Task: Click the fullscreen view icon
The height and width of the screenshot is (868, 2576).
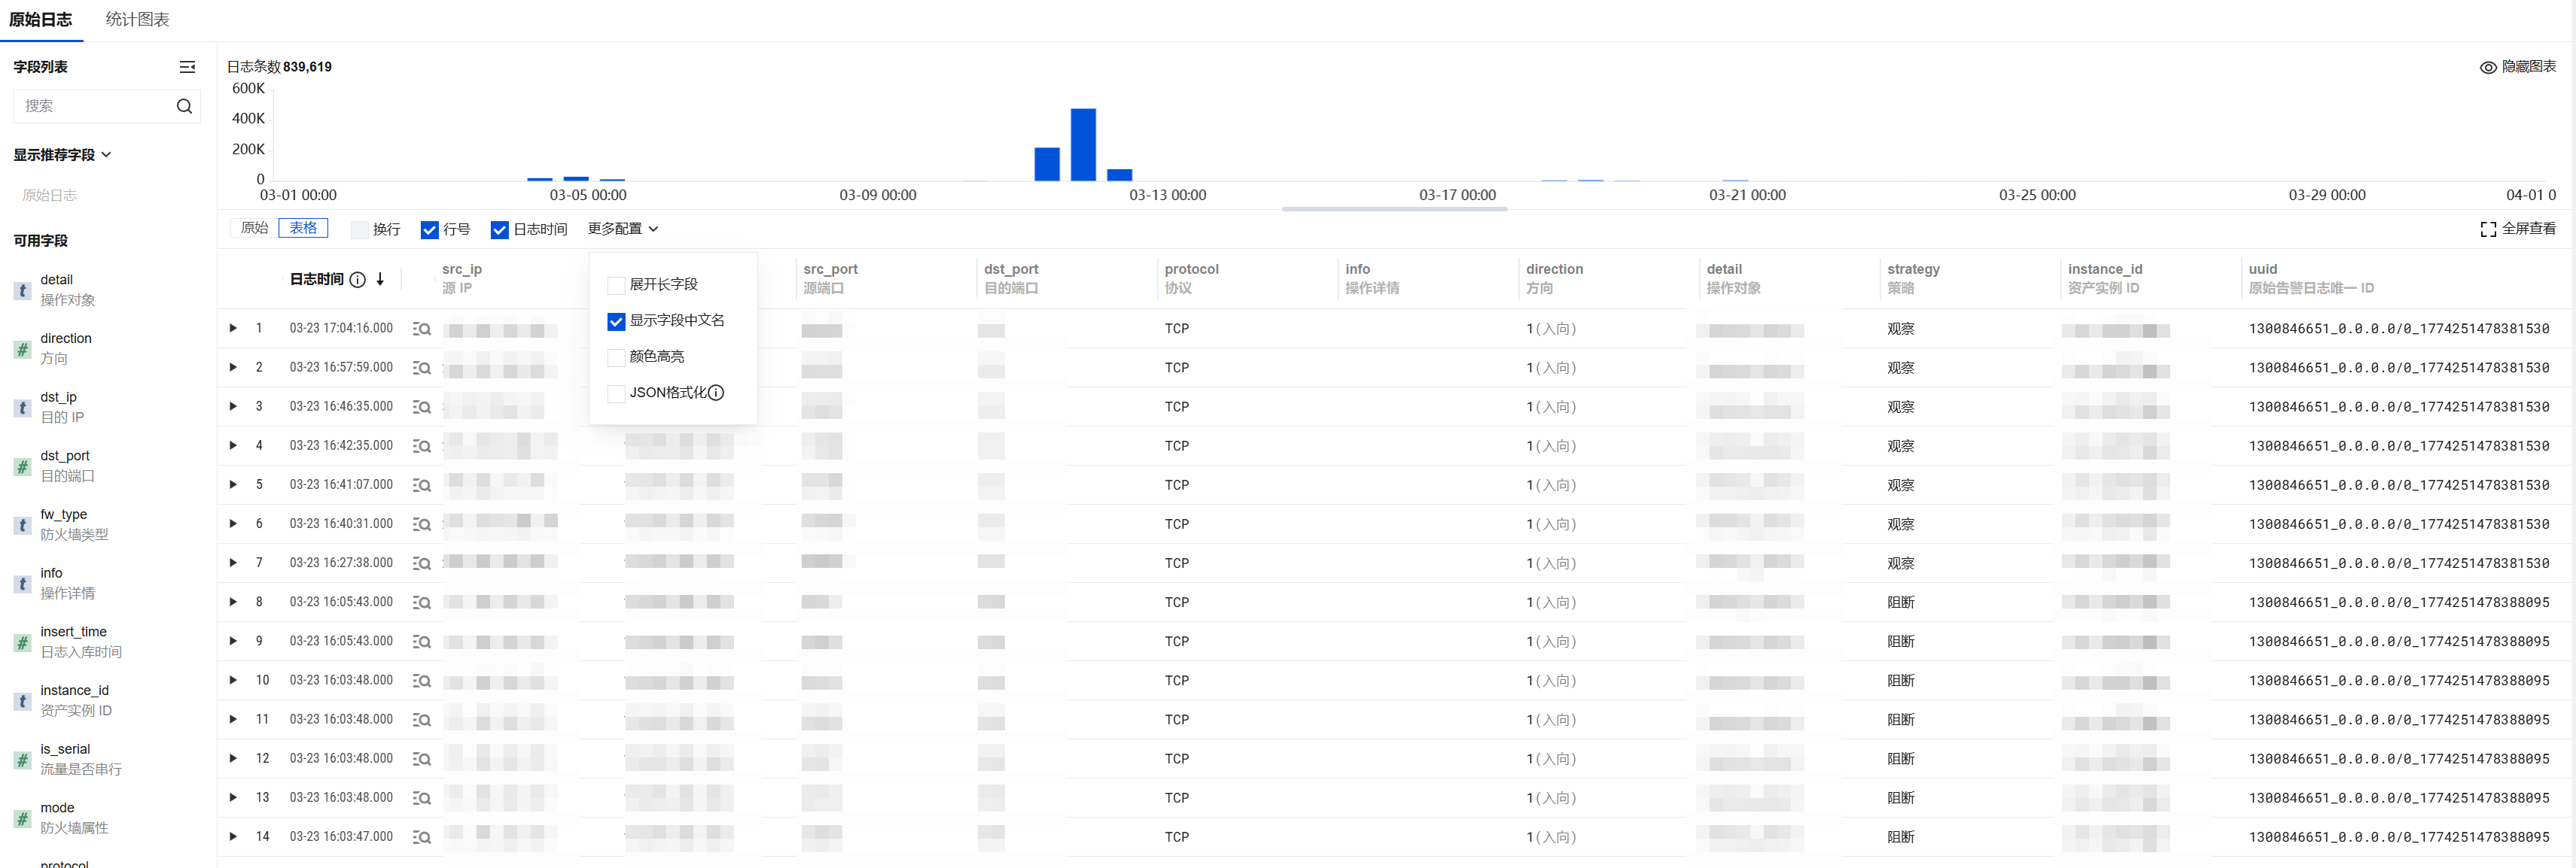Action: [x=2488, y=229]
